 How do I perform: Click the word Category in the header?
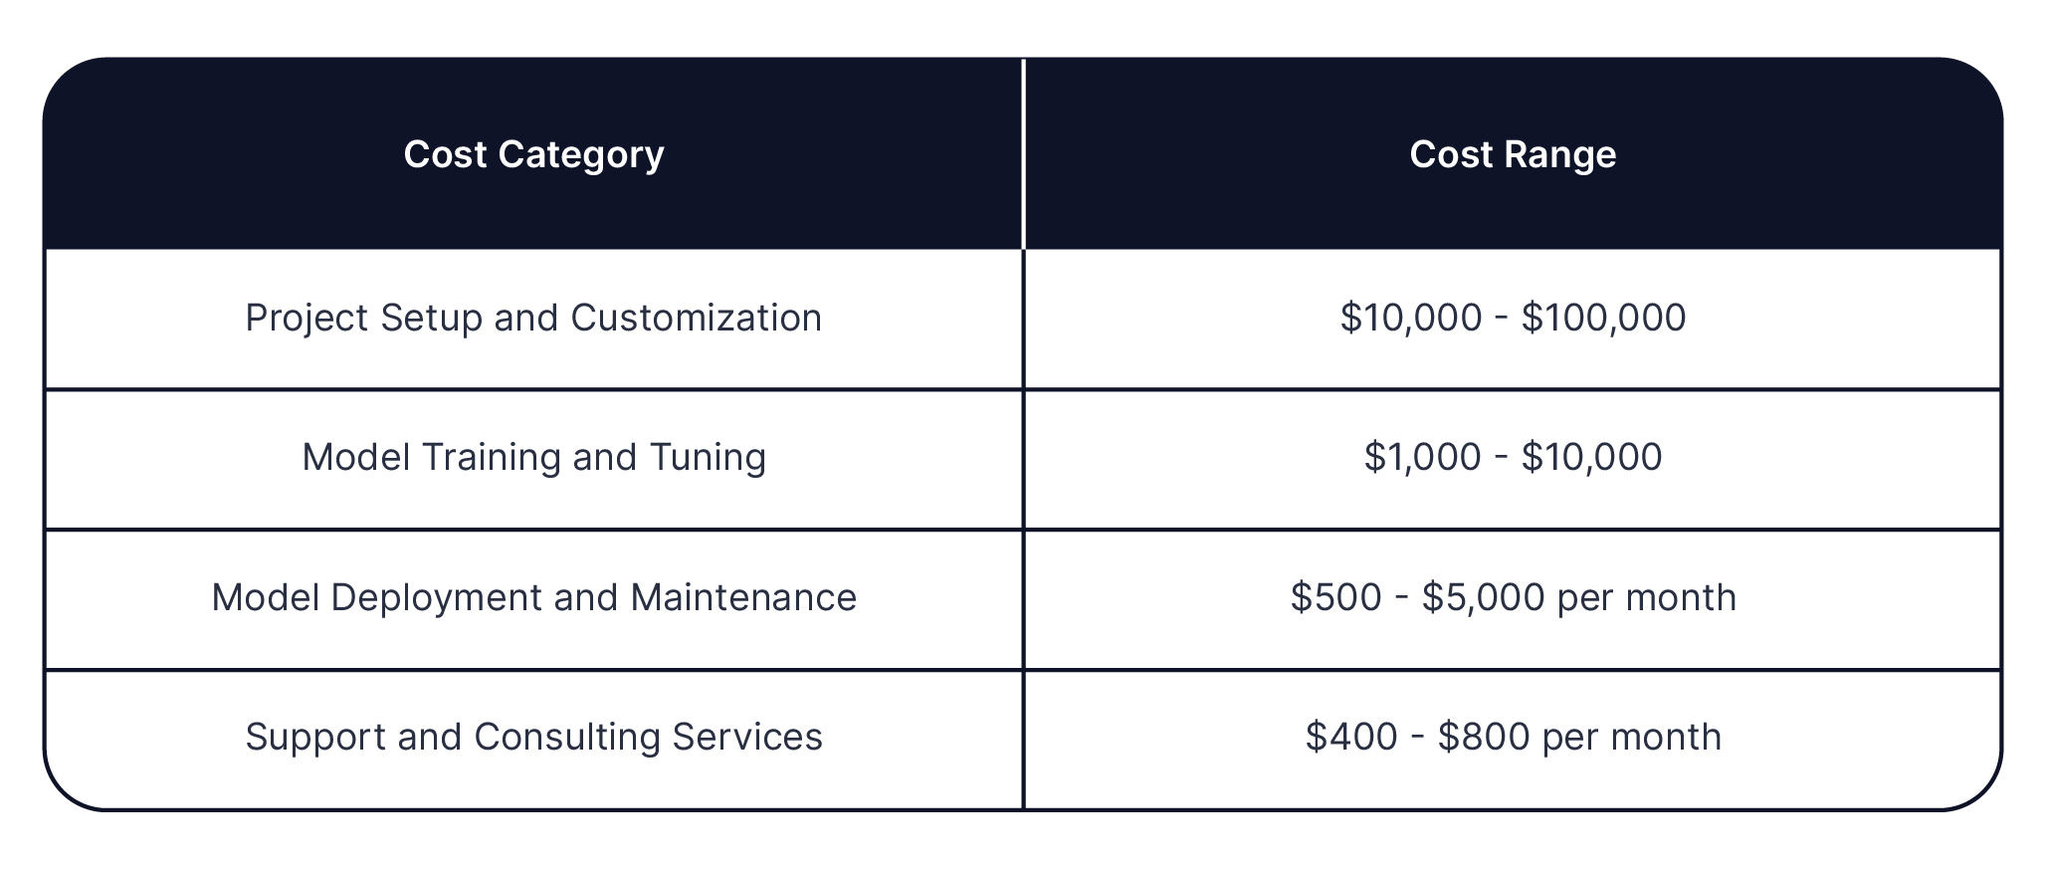(x=581, y=155)
